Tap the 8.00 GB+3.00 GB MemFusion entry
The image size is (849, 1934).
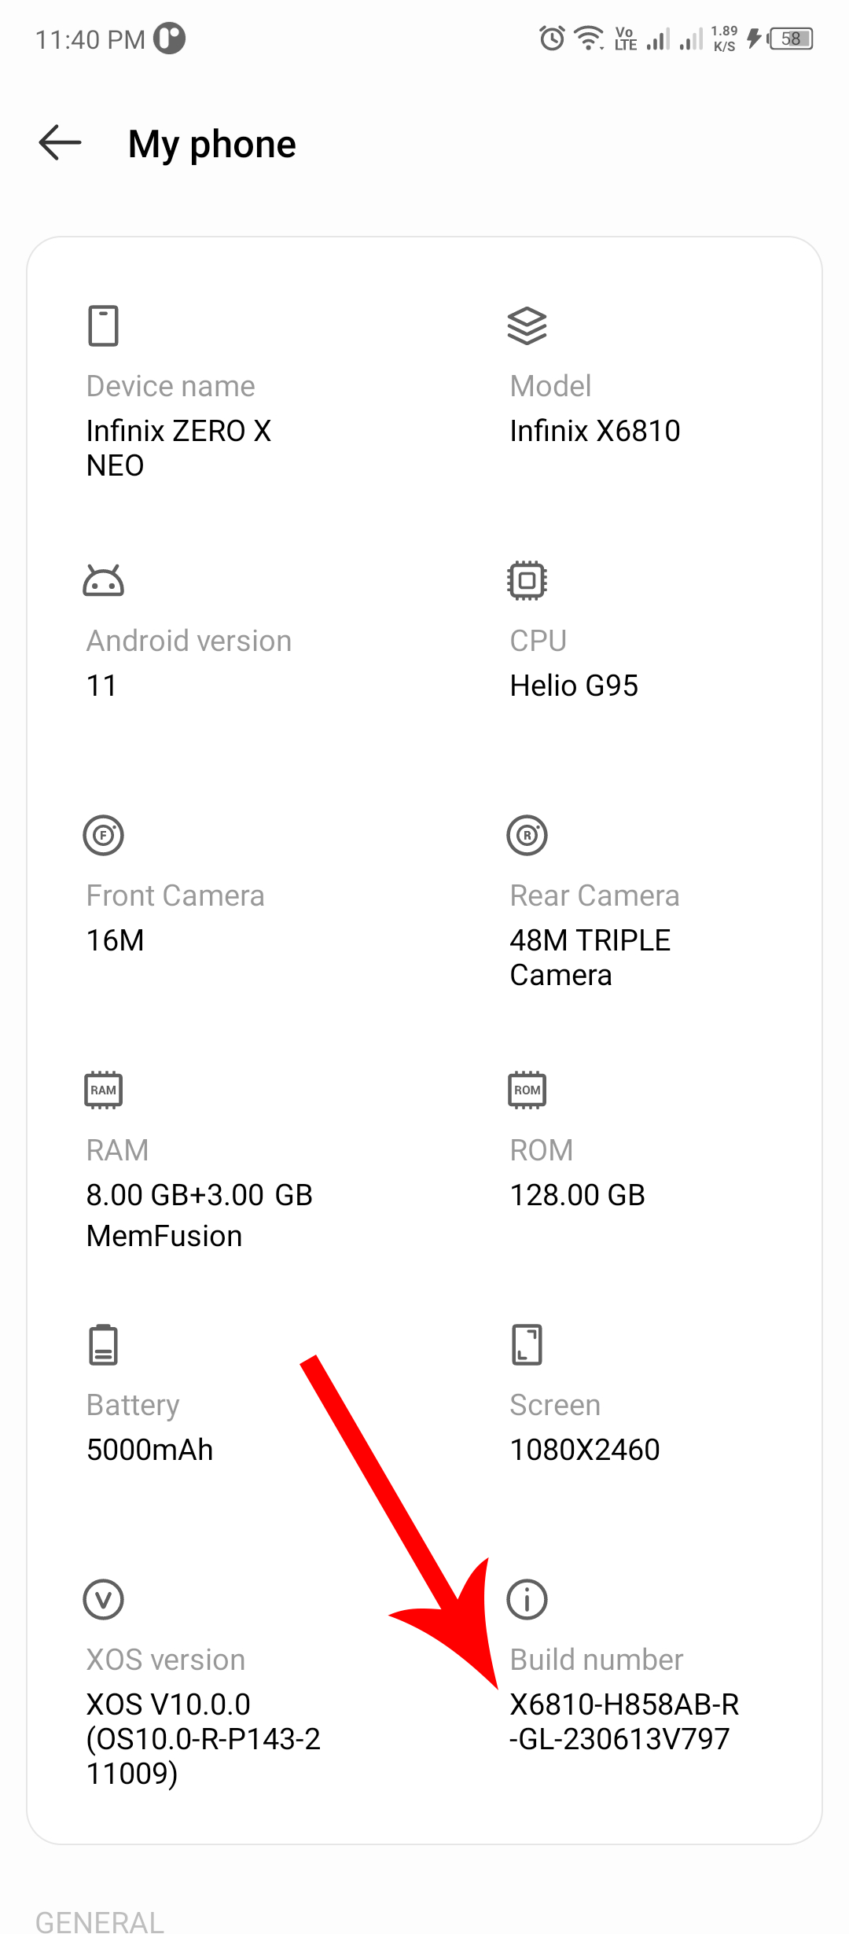tap(199, 1215)
